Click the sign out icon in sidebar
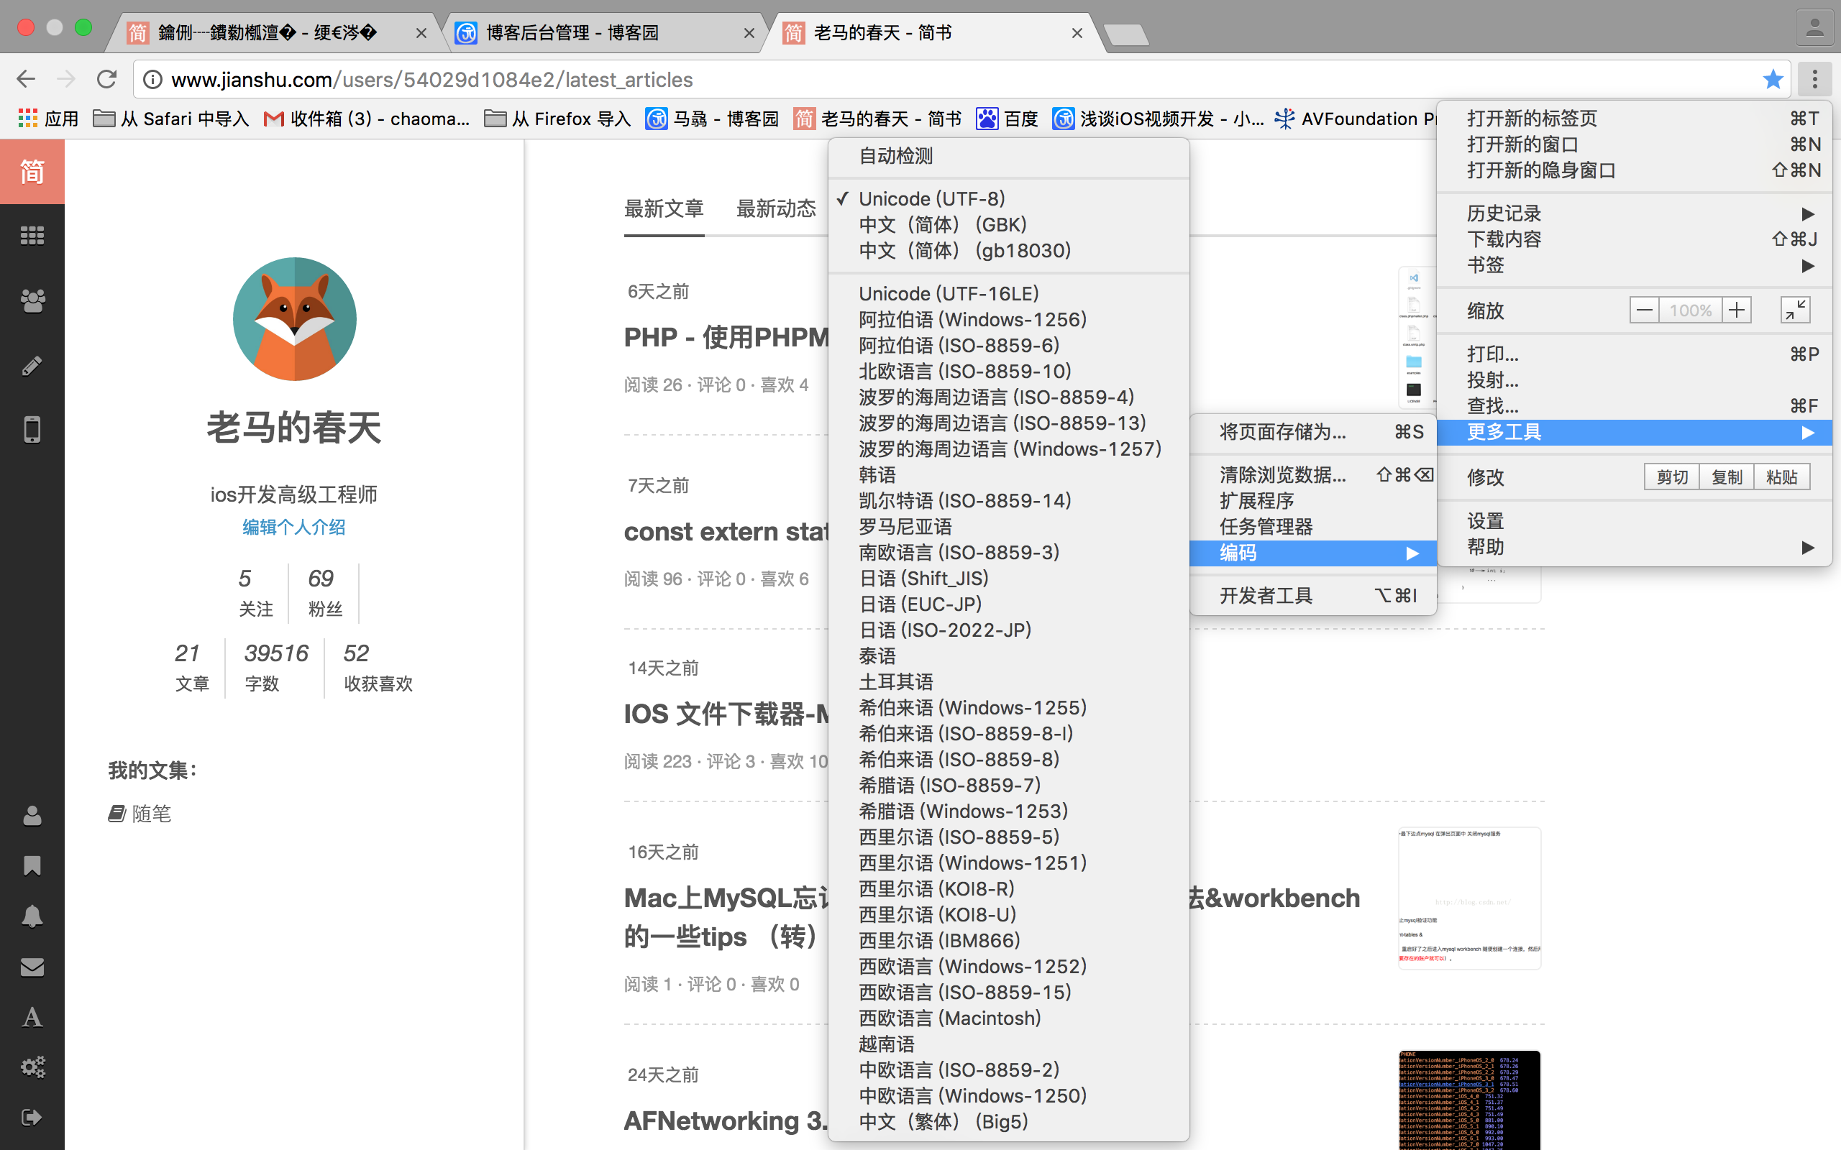The image size is (1841, 1150). pyautogui.click(x=32, y=1117)
